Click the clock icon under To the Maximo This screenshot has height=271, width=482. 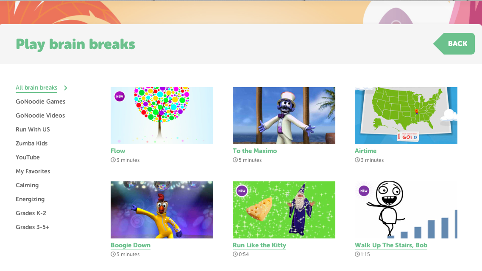coord(235,160)
